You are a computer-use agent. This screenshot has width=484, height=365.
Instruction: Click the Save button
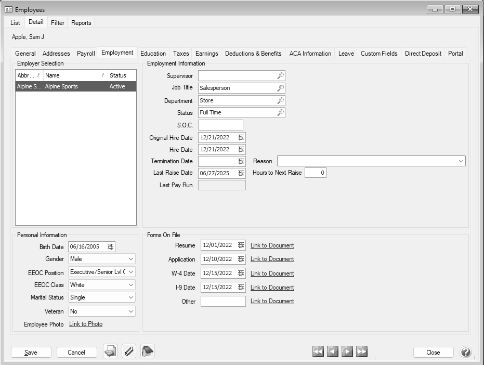click(x=31, y=353)
